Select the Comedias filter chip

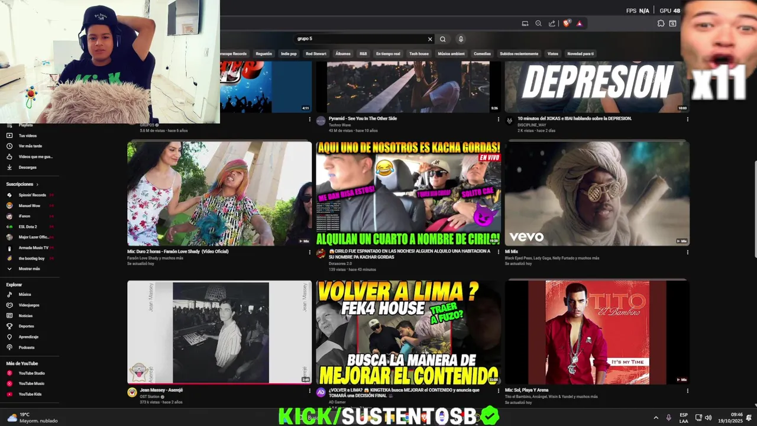click(482, 54)
